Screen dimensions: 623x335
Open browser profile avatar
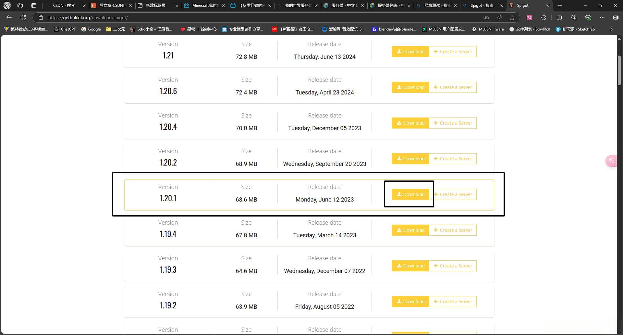(7, 6)
